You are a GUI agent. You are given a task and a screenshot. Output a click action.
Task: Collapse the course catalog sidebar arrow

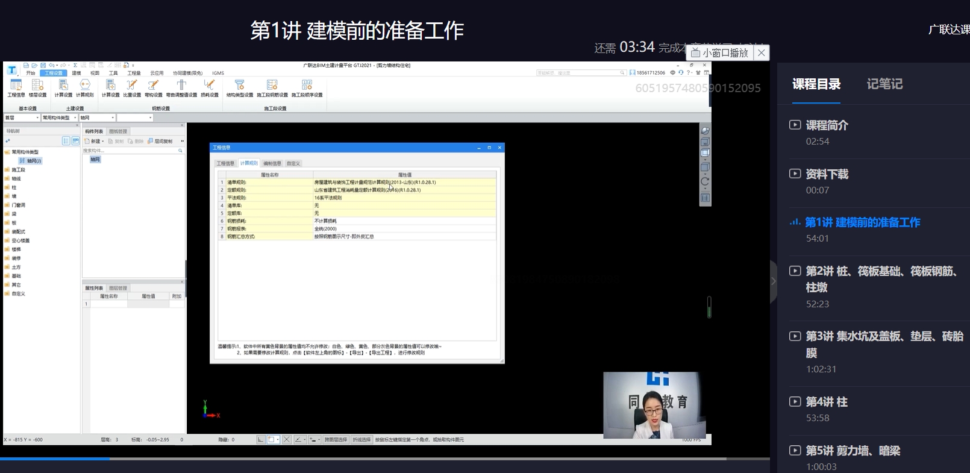773,281
